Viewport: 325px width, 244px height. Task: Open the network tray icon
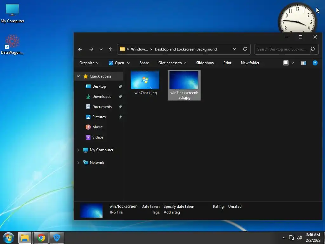tap(292, 238)
